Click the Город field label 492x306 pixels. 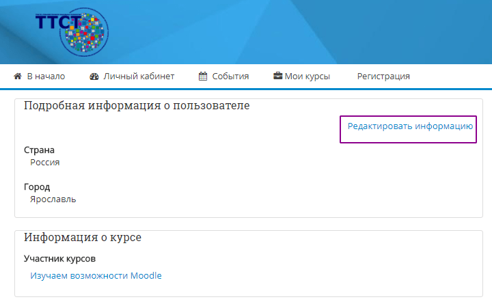pyautogui.click(x=37, y=187)
